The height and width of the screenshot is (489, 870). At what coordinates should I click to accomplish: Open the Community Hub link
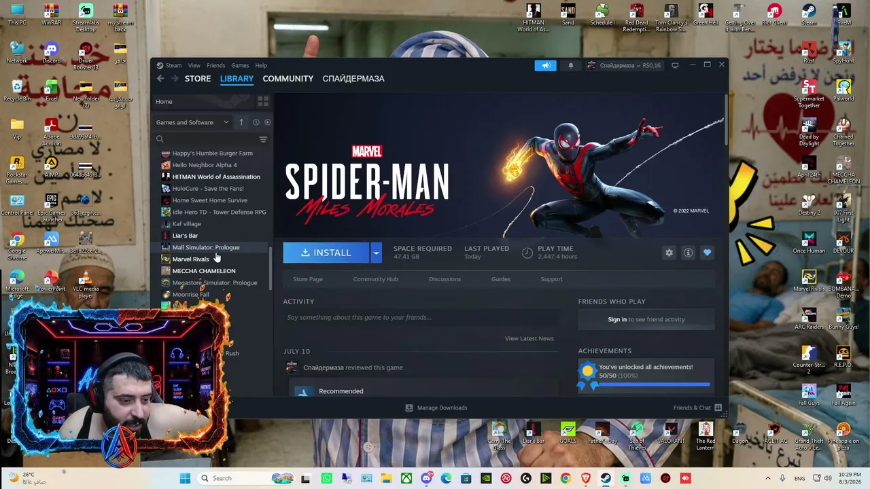coord(375,279)
